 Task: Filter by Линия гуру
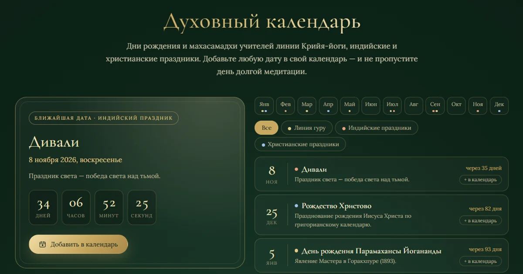click(307, 128)
